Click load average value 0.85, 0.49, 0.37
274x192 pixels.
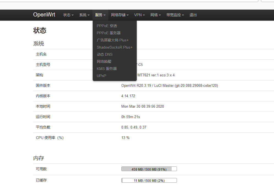(x=134, y=127)
